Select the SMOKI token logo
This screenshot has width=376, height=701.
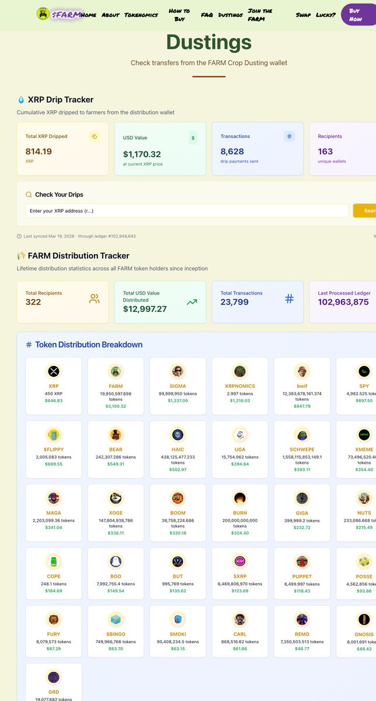pos(177,619)
